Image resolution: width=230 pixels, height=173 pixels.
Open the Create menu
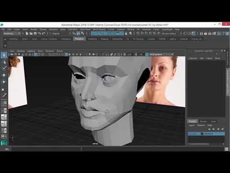tap(17, 29)
